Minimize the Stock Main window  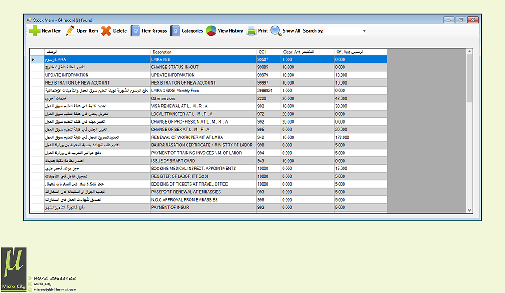coord(449,20)
